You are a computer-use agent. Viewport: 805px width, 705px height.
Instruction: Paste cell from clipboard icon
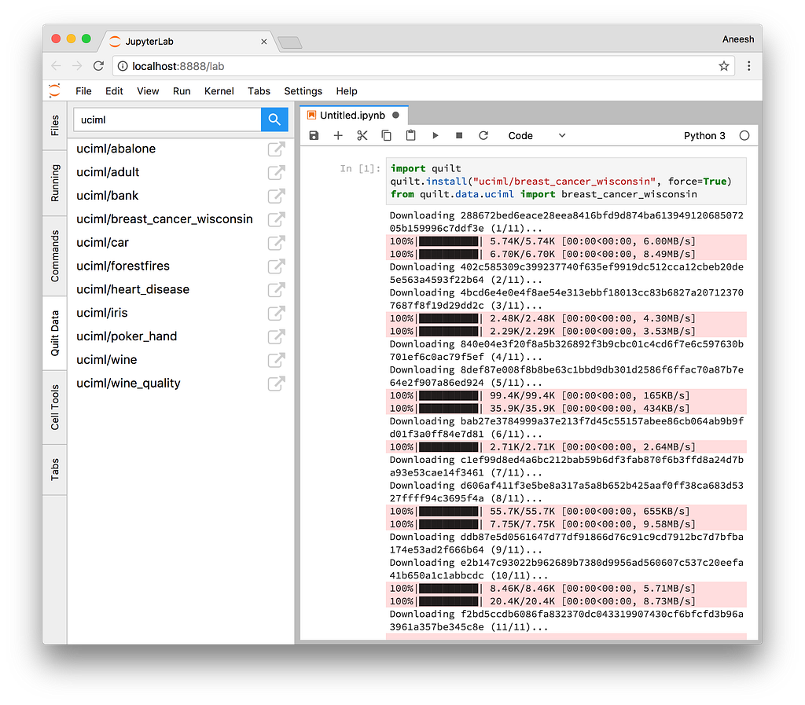tap(410, 135)
